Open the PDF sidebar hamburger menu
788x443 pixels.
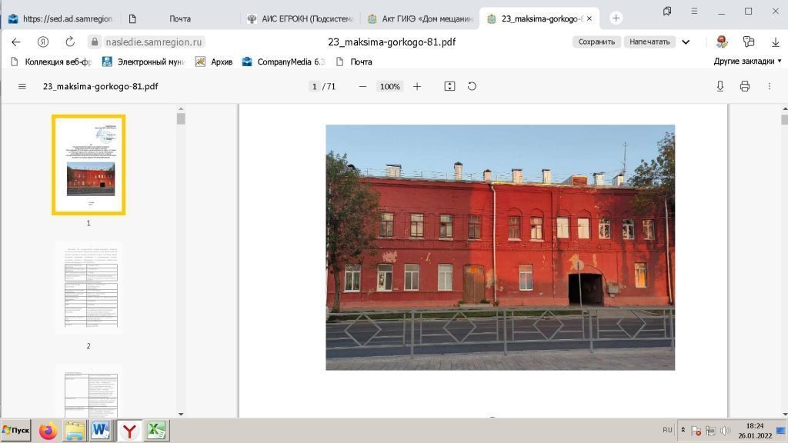pyautogui.click(x=22, y=87)
